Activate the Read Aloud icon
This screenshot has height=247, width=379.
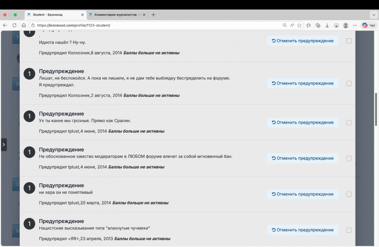(x=292, y=25)
